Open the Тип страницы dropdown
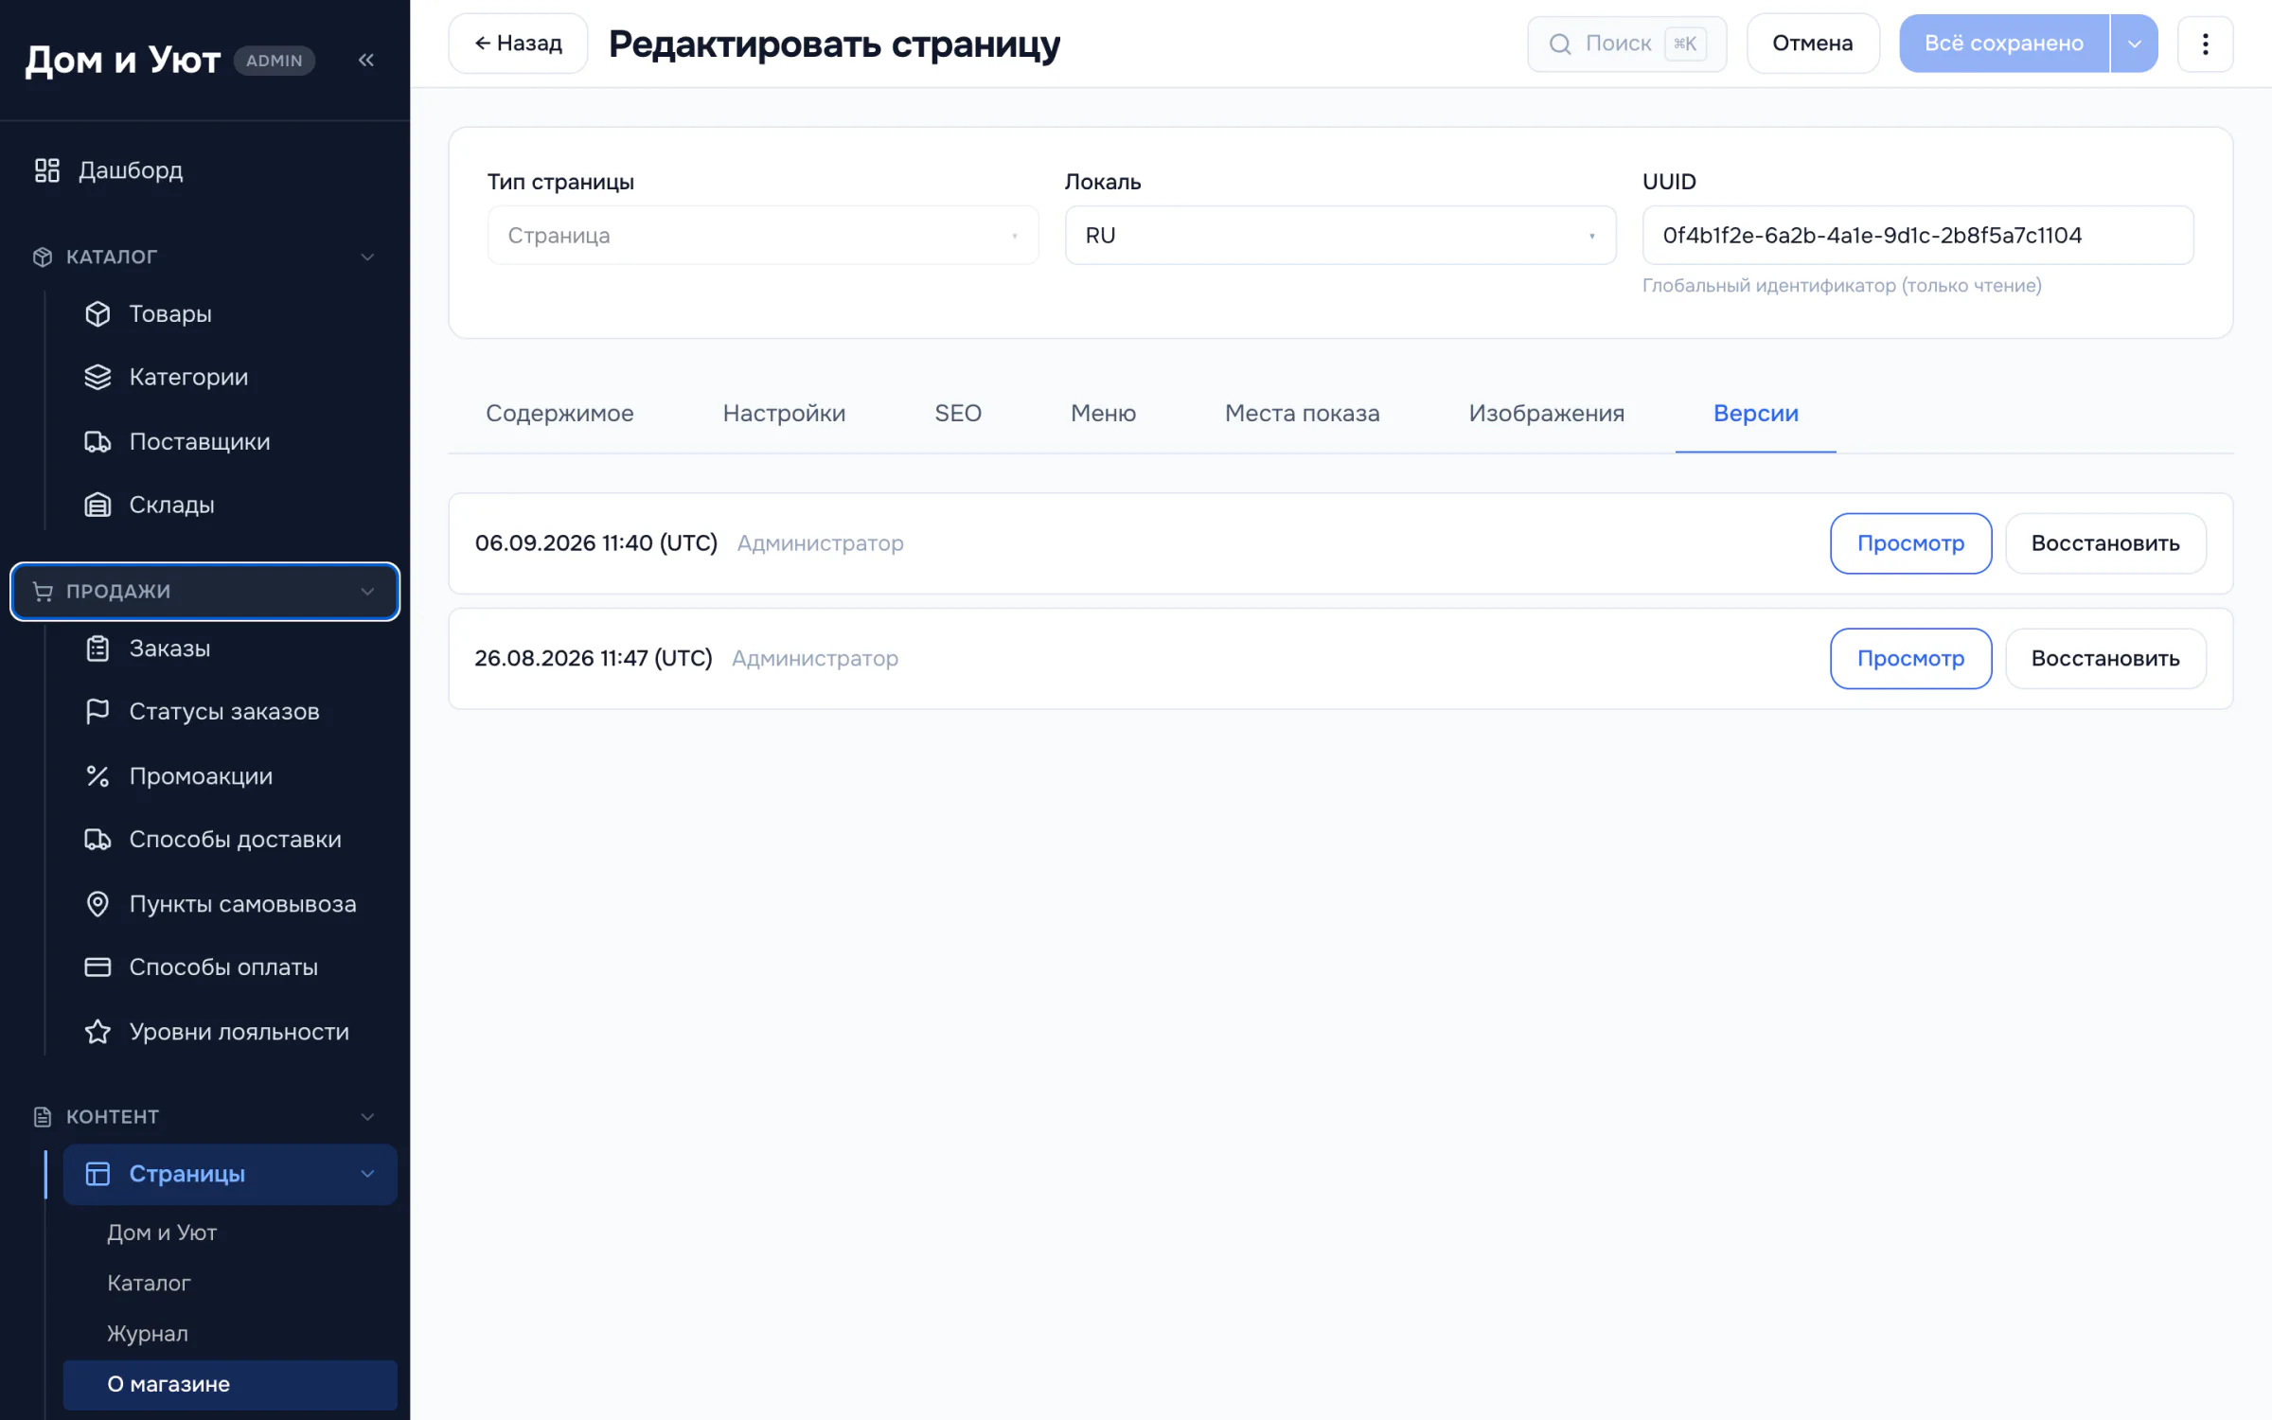This screenshot has width=2272, height=1420. click(762, 235)
